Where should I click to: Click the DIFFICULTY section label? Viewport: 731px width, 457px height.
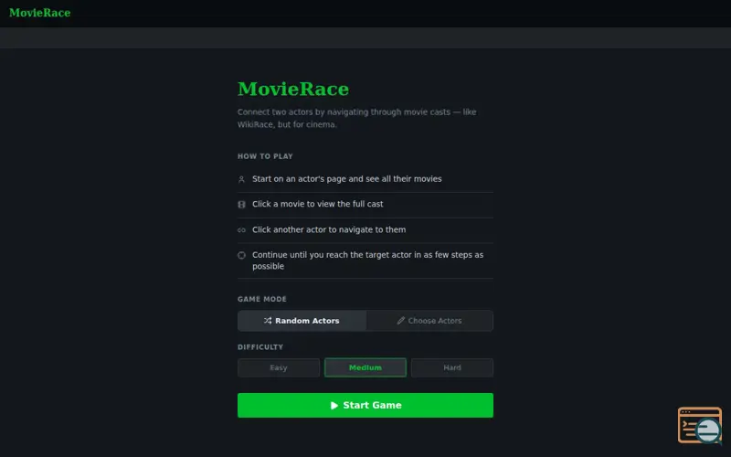pos(260,347)
